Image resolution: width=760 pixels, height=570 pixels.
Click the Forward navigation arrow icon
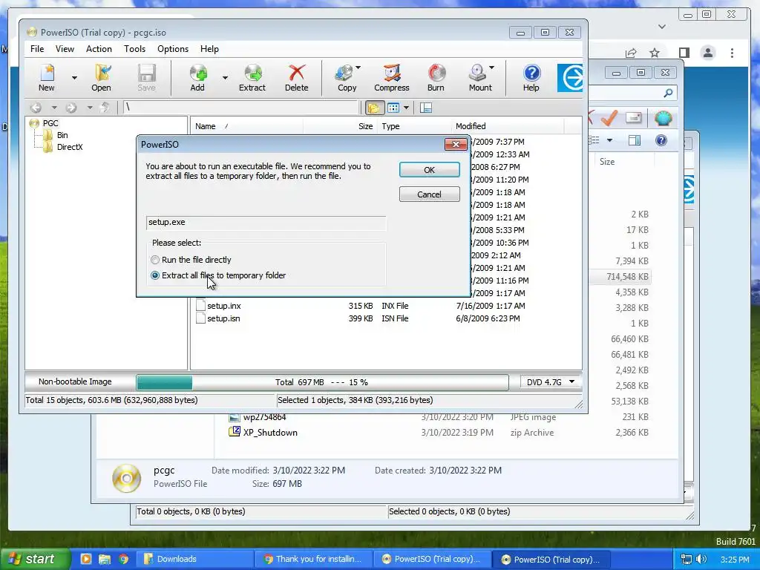pos(71,108)
